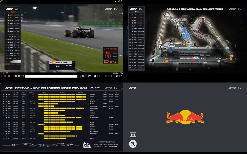Click turn 11 number on track map
Viewport: 247px width, 154px height.
click(214, 46)
